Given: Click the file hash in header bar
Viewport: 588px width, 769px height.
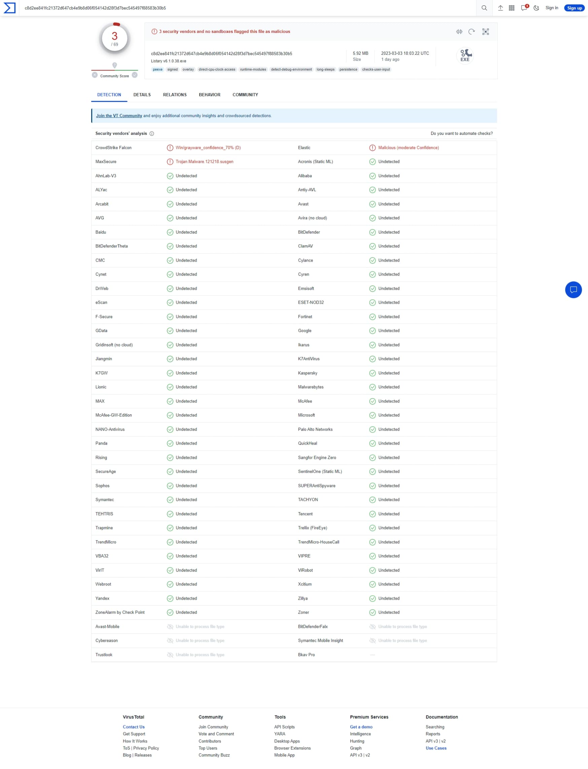Looking at the screenshot, I should click(x=95, y=8).
